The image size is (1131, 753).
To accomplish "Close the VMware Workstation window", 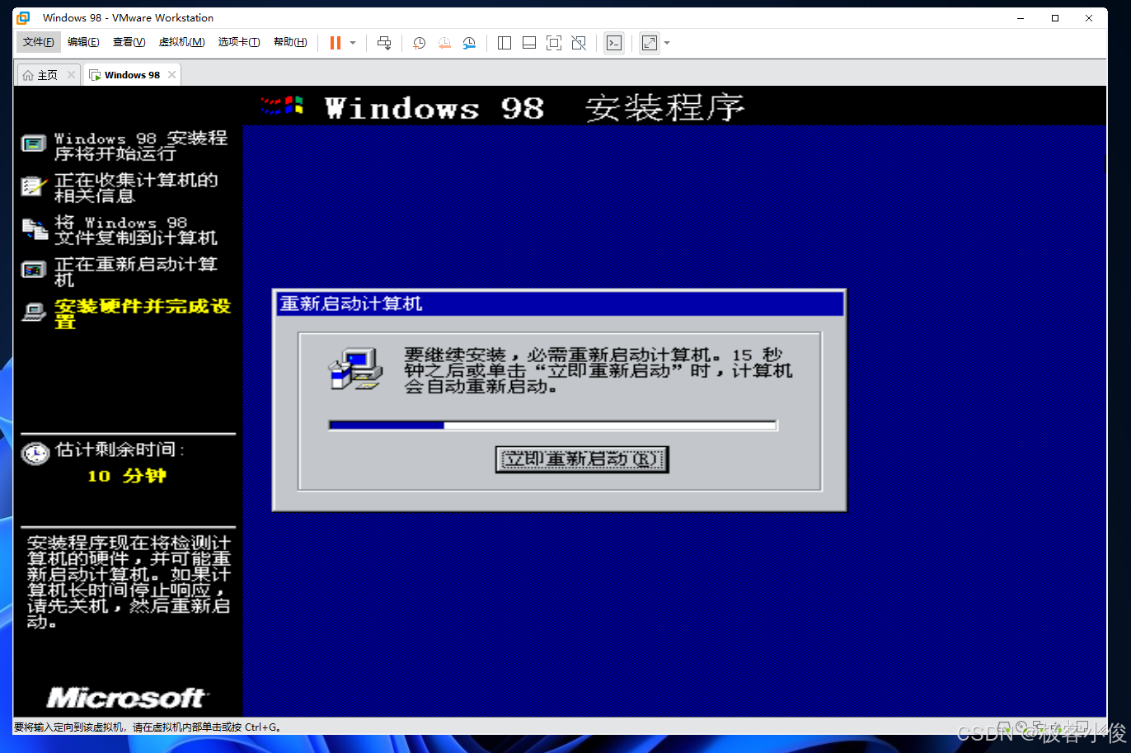I will (1089, 17).
